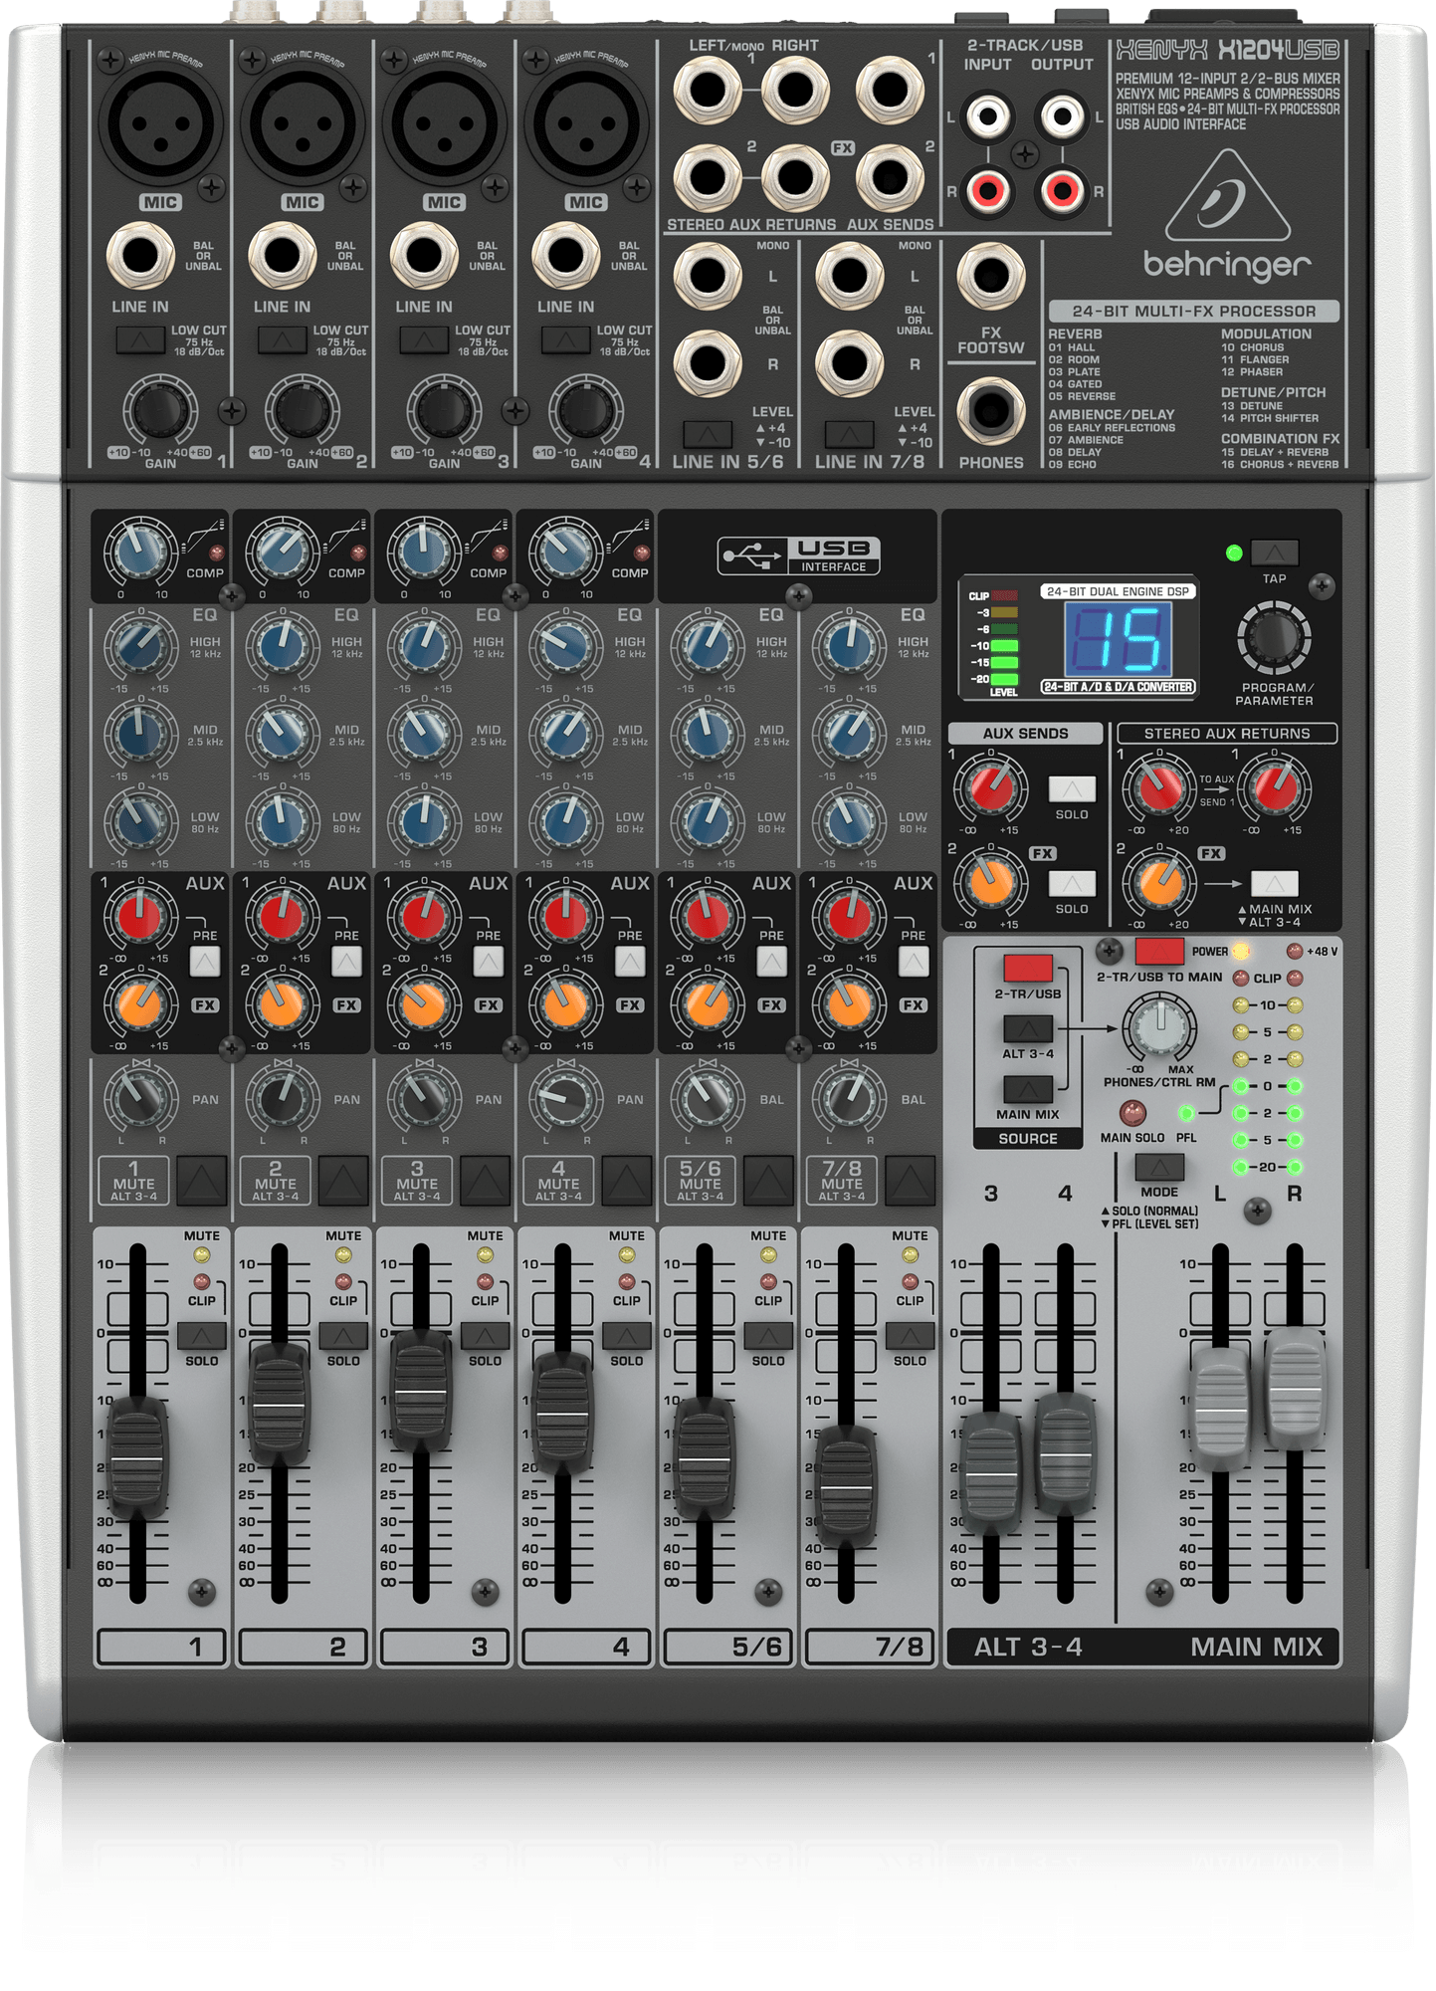Click the channel 2 LINE IN jack
Viewport: 1436px width, 1991px height.
click(x=283, y=256)
